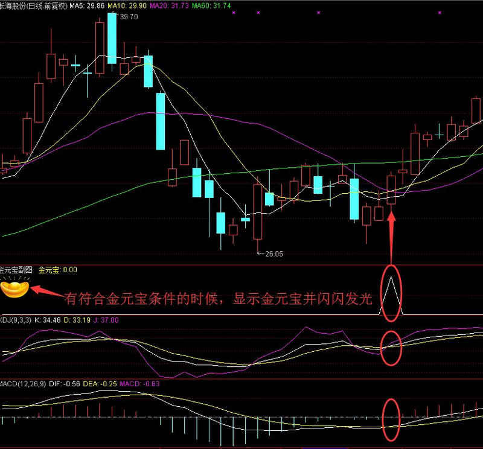Click the MA10: 29.90 indicator label

(127, 5)
